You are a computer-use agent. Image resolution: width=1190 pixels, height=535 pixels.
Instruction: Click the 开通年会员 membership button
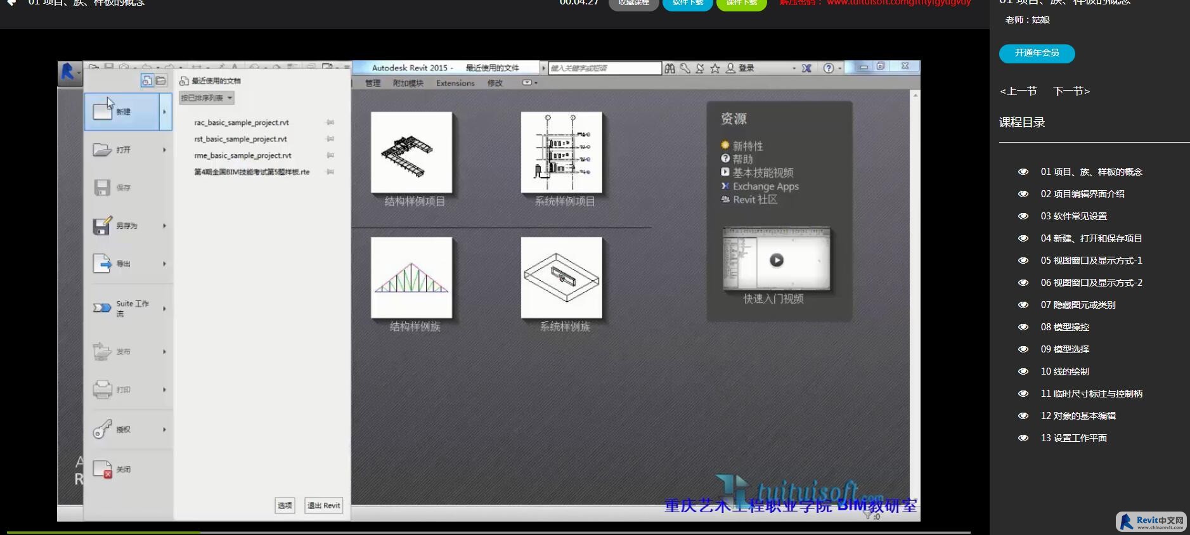(x=1037, y=53)
